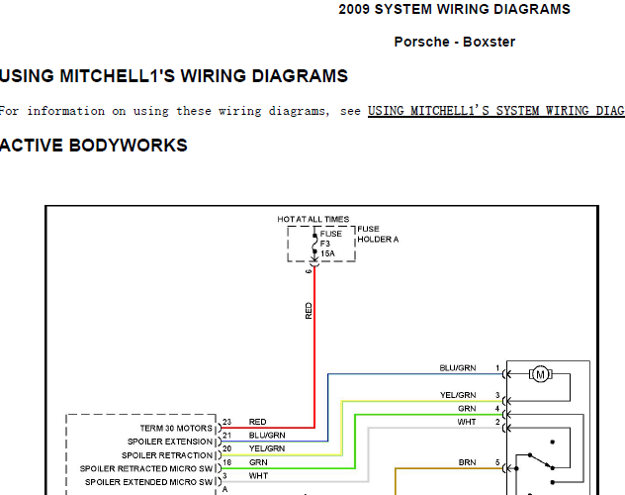Click the 'ACTIVE BODYWORKS' heading
Image resolution: width=625 pixels, height=495 pixels.
[x=94, y=146]
